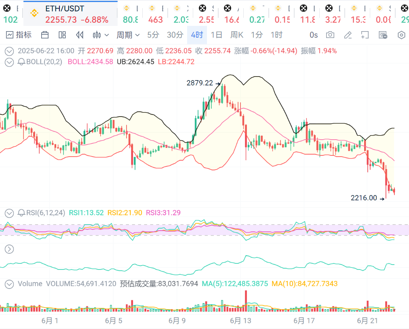Click the 6月 21 date axis label
Viewport: 409px width, 329px height.
tap(367, 321)
